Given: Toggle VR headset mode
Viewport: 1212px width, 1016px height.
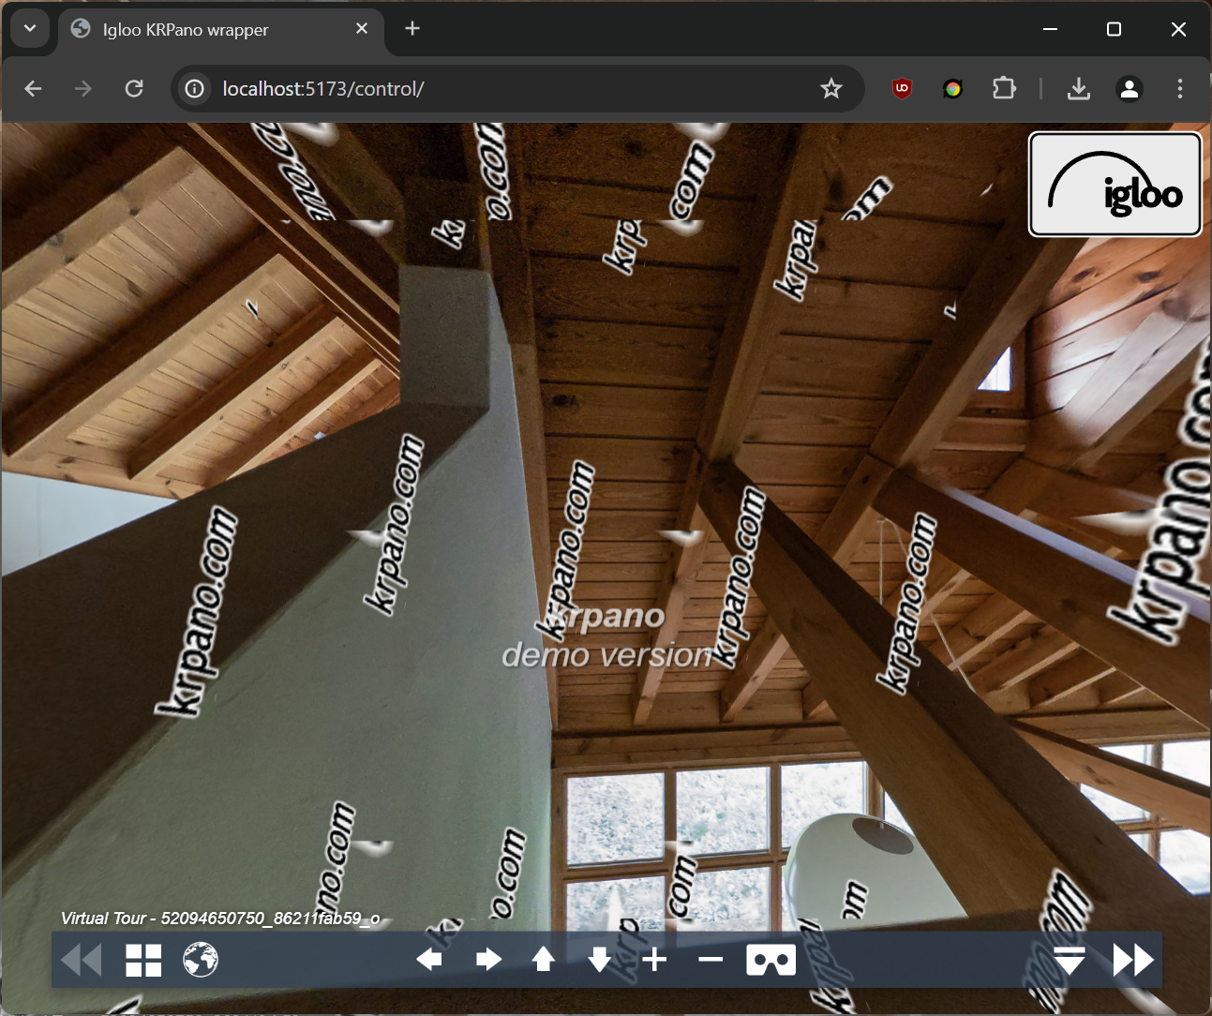Looking at the screenshot, I should [x=771, y=960].
